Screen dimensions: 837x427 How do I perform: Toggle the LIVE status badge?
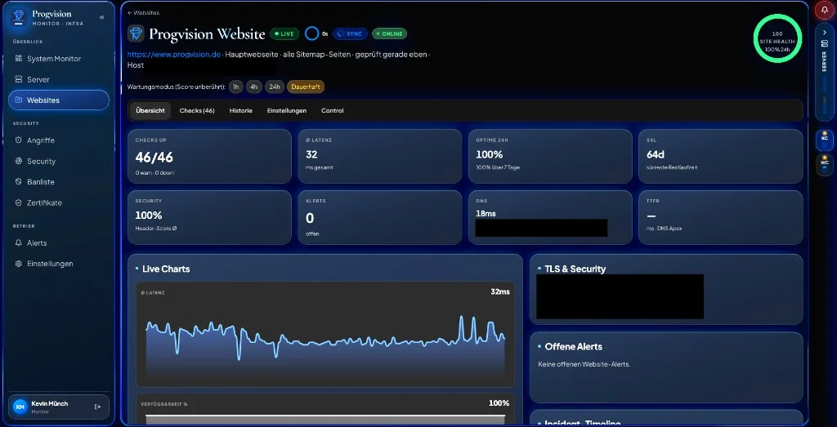[x=284, y=33]
